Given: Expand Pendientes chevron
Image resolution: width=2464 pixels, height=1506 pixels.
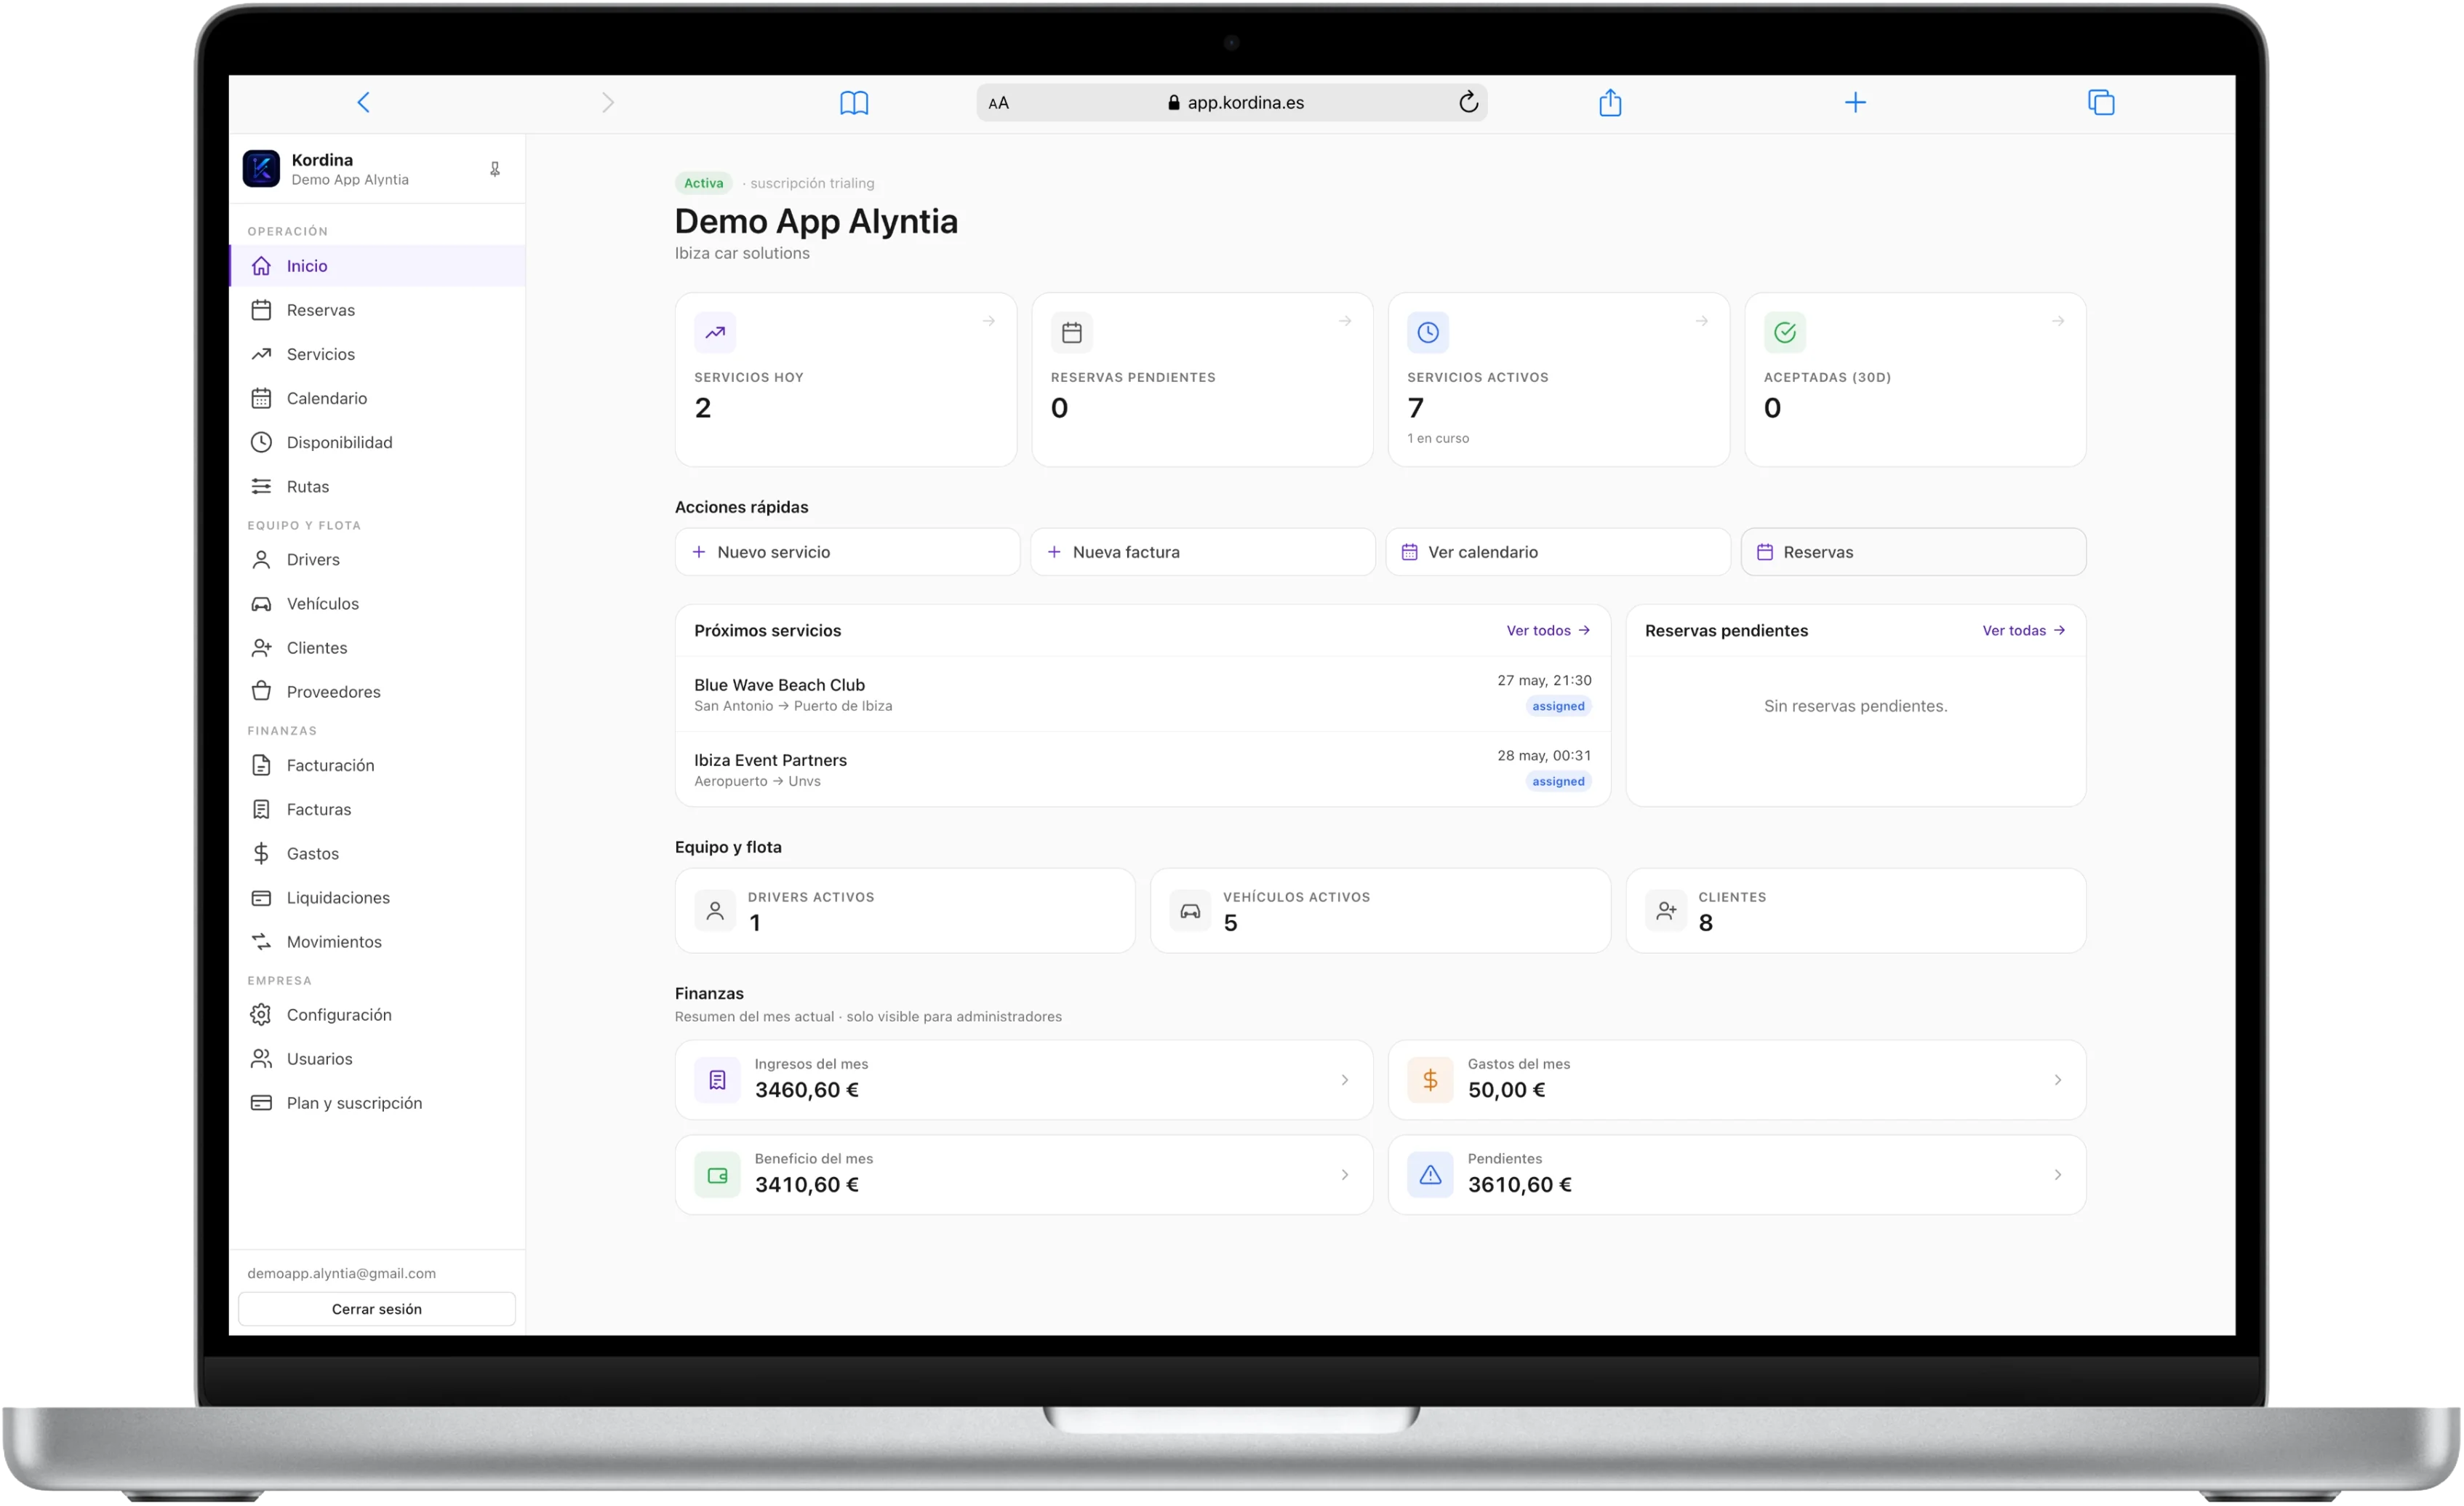Looking at the screenshot, I should (2058, 1175).
